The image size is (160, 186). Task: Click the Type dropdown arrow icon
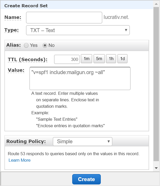click(x=126, y=30)
